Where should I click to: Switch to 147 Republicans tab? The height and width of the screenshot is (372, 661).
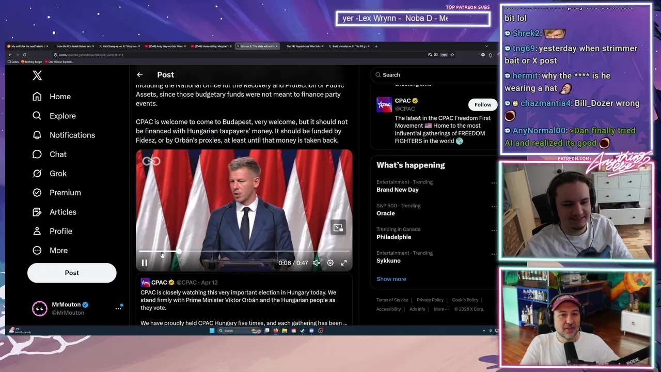pos(303,46)
